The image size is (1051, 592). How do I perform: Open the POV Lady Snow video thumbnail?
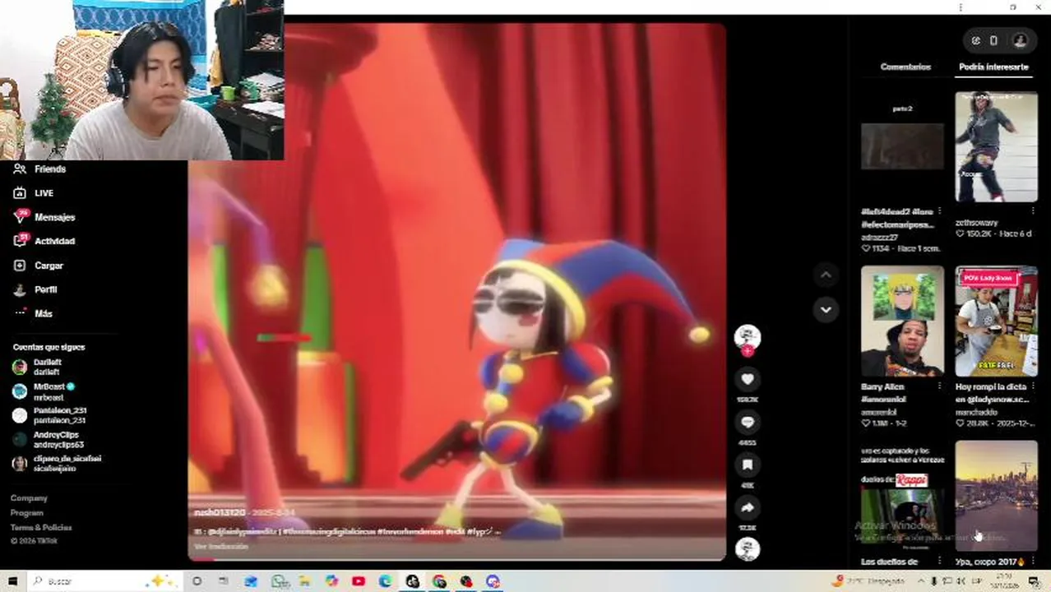(996, 321)
